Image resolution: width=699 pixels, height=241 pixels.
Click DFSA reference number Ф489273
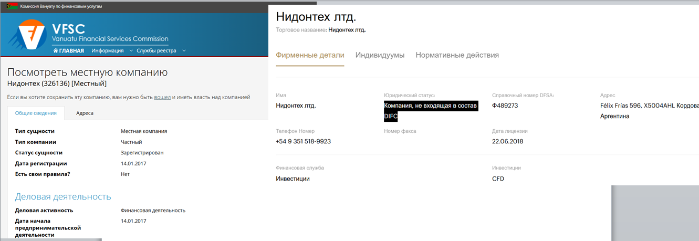(505, 106)
